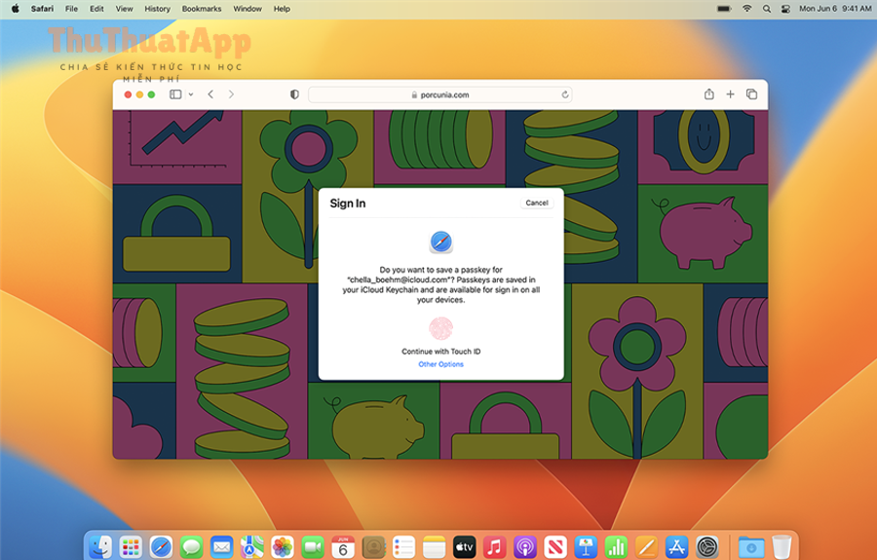Reload the porcunia.com page

565,95
